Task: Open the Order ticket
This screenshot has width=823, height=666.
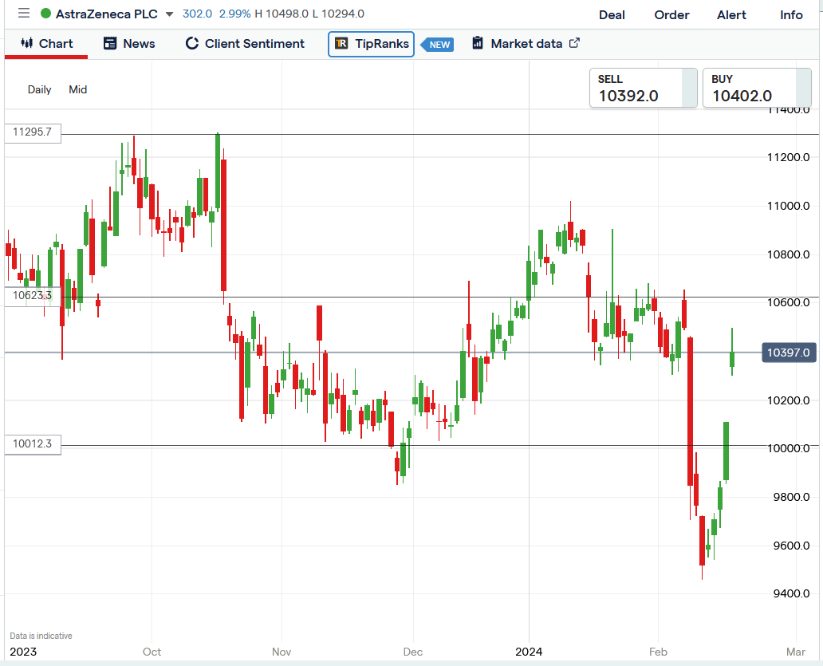Action: click(x=671, y=14)
